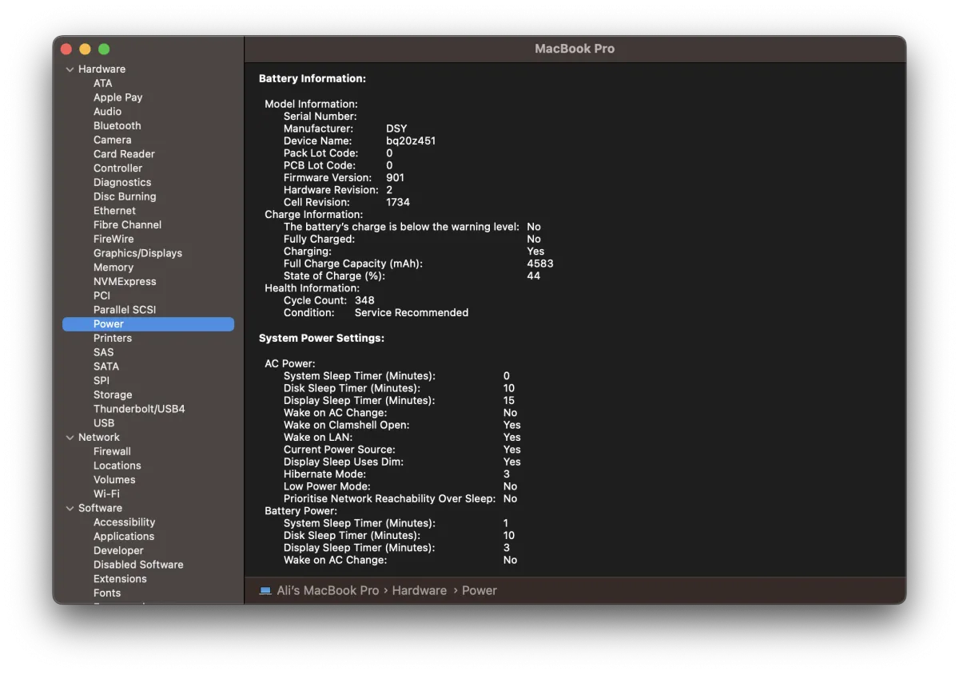Collapse the Network section chevron
The height and width of the screenshot is (674, 959).
70,438
